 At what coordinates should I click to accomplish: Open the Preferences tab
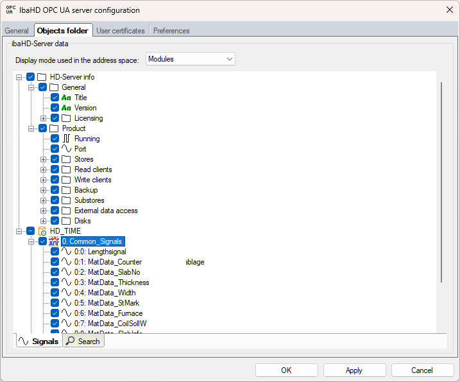tap(171, 31)
